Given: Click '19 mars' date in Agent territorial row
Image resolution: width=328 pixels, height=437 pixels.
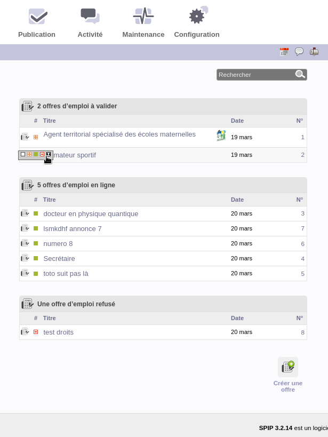Looking at the screenshot, I should click(x=242, y=137).
